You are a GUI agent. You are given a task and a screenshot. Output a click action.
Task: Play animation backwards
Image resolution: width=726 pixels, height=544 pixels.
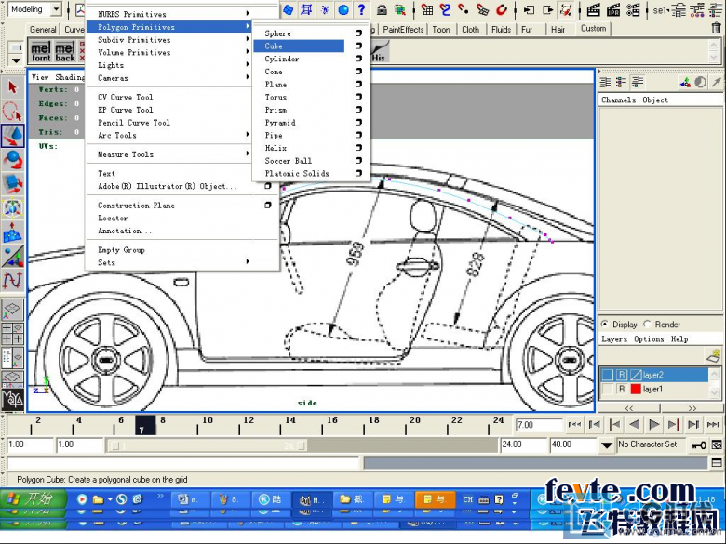click(x=634, y=424)
